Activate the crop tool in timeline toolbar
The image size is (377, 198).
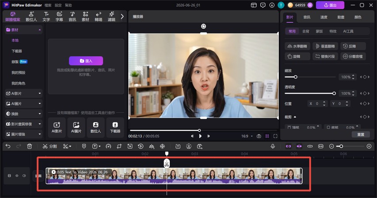[x=119, y=146]
